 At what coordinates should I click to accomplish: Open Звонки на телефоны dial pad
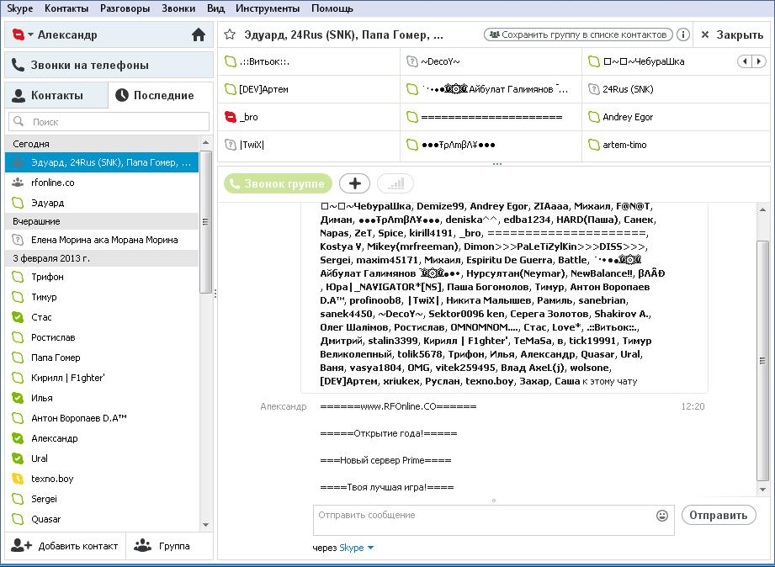pyautogui.click(x=109, y=65)
